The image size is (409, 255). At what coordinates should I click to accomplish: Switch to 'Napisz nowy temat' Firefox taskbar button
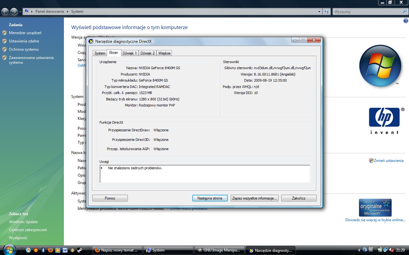[117, 250]
